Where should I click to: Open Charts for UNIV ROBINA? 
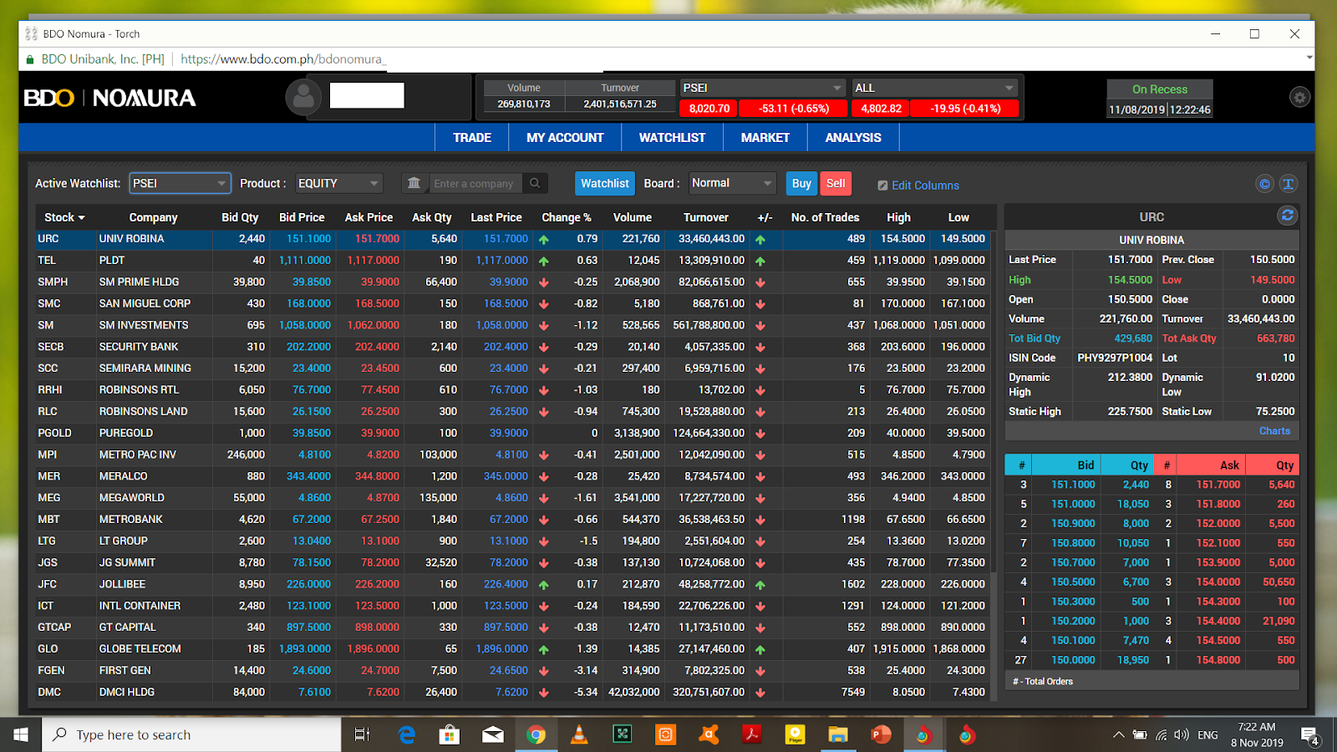[1274, 430]
